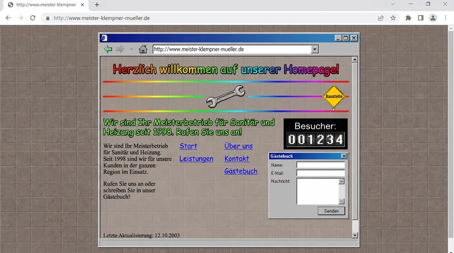Select the meister-klempner browser tab
Screen dimensions: 454x253
click(46, 5)
